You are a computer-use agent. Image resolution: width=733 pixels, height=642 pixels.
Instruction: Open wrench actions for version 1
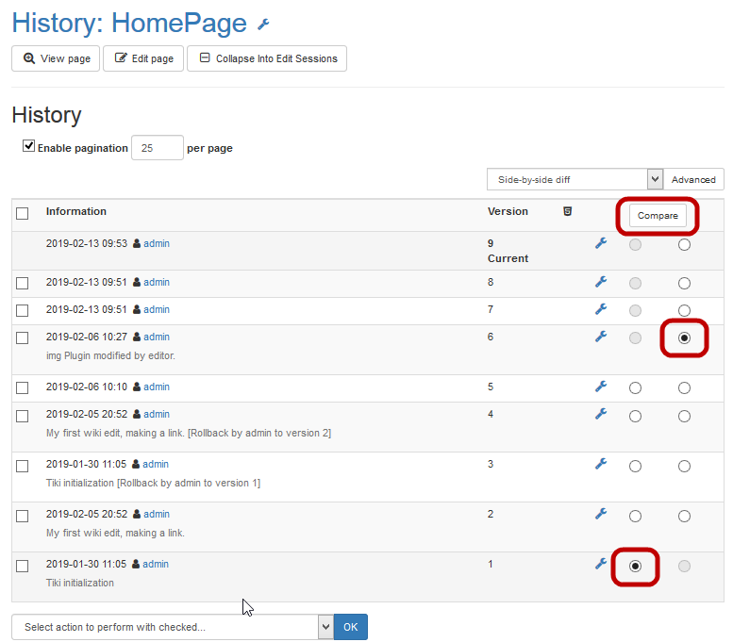[x=601, y=564]
